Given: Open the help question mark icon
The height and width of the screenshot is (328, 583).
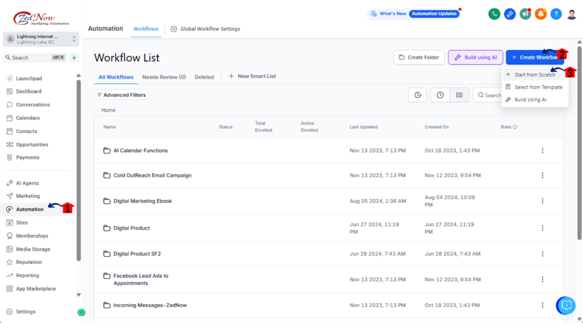Looking at the screenshot, I should pyautogui.click(x=556, y=14).
